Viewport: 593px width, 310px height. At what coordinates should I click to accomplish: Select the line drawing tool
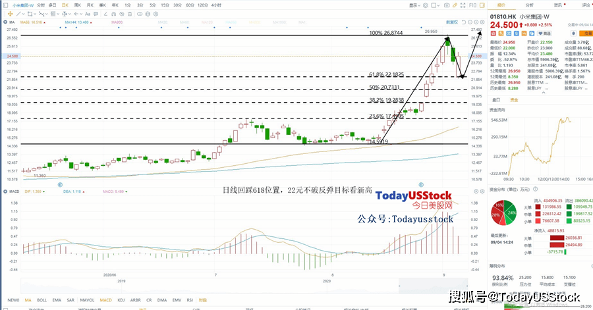point(18,14)
